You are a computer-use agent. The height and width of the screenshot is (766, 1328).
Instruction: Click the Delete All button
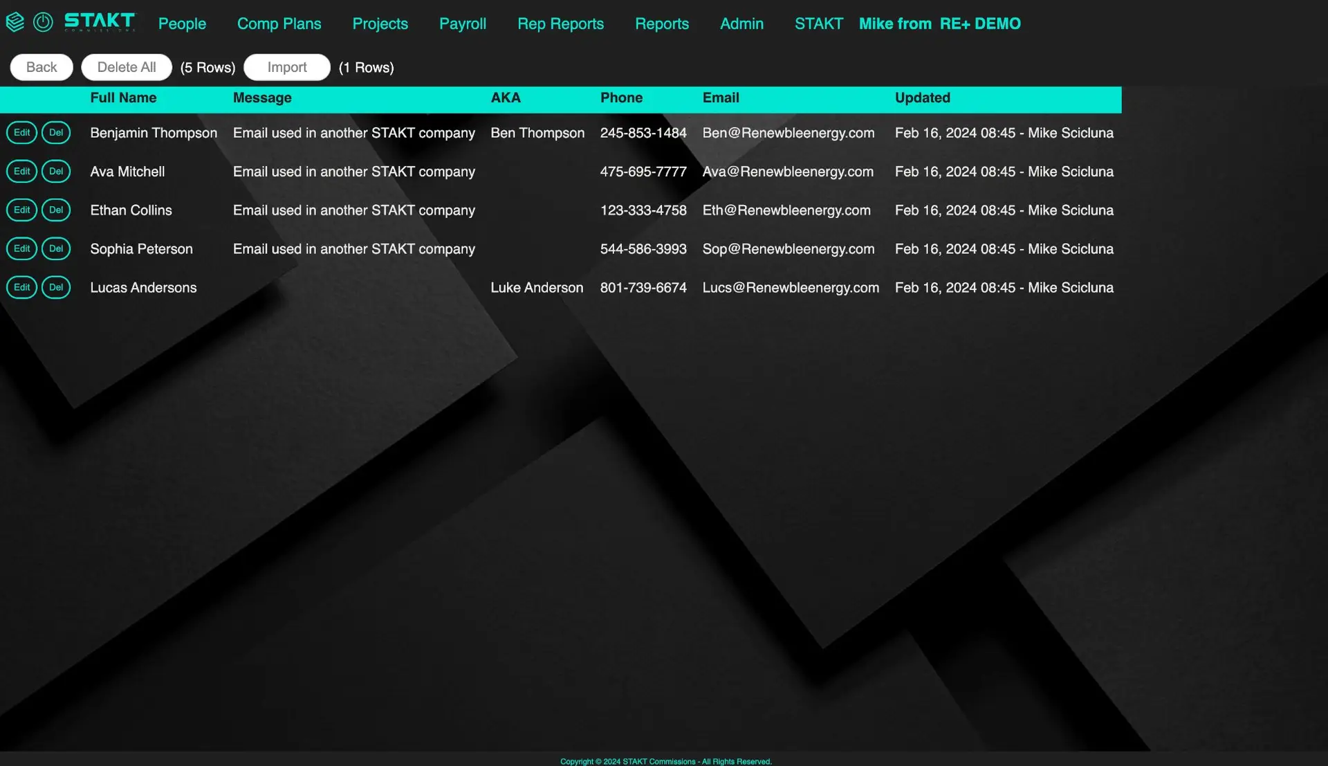pyautogui.click(x=127, y=67)
